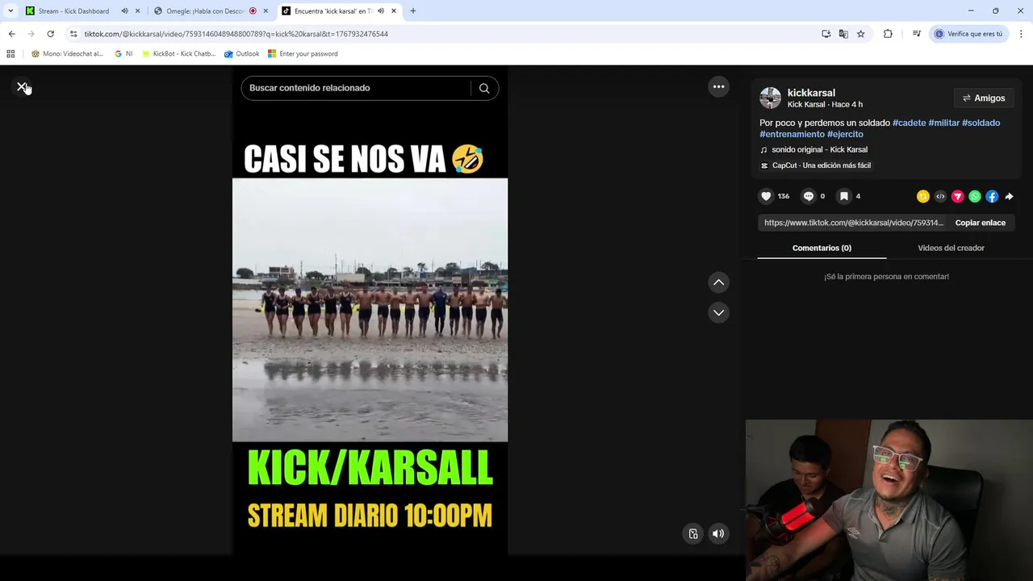Expand more share options arrow
The height and width of the screenshot is (581, 1033).
(1009, 196)
